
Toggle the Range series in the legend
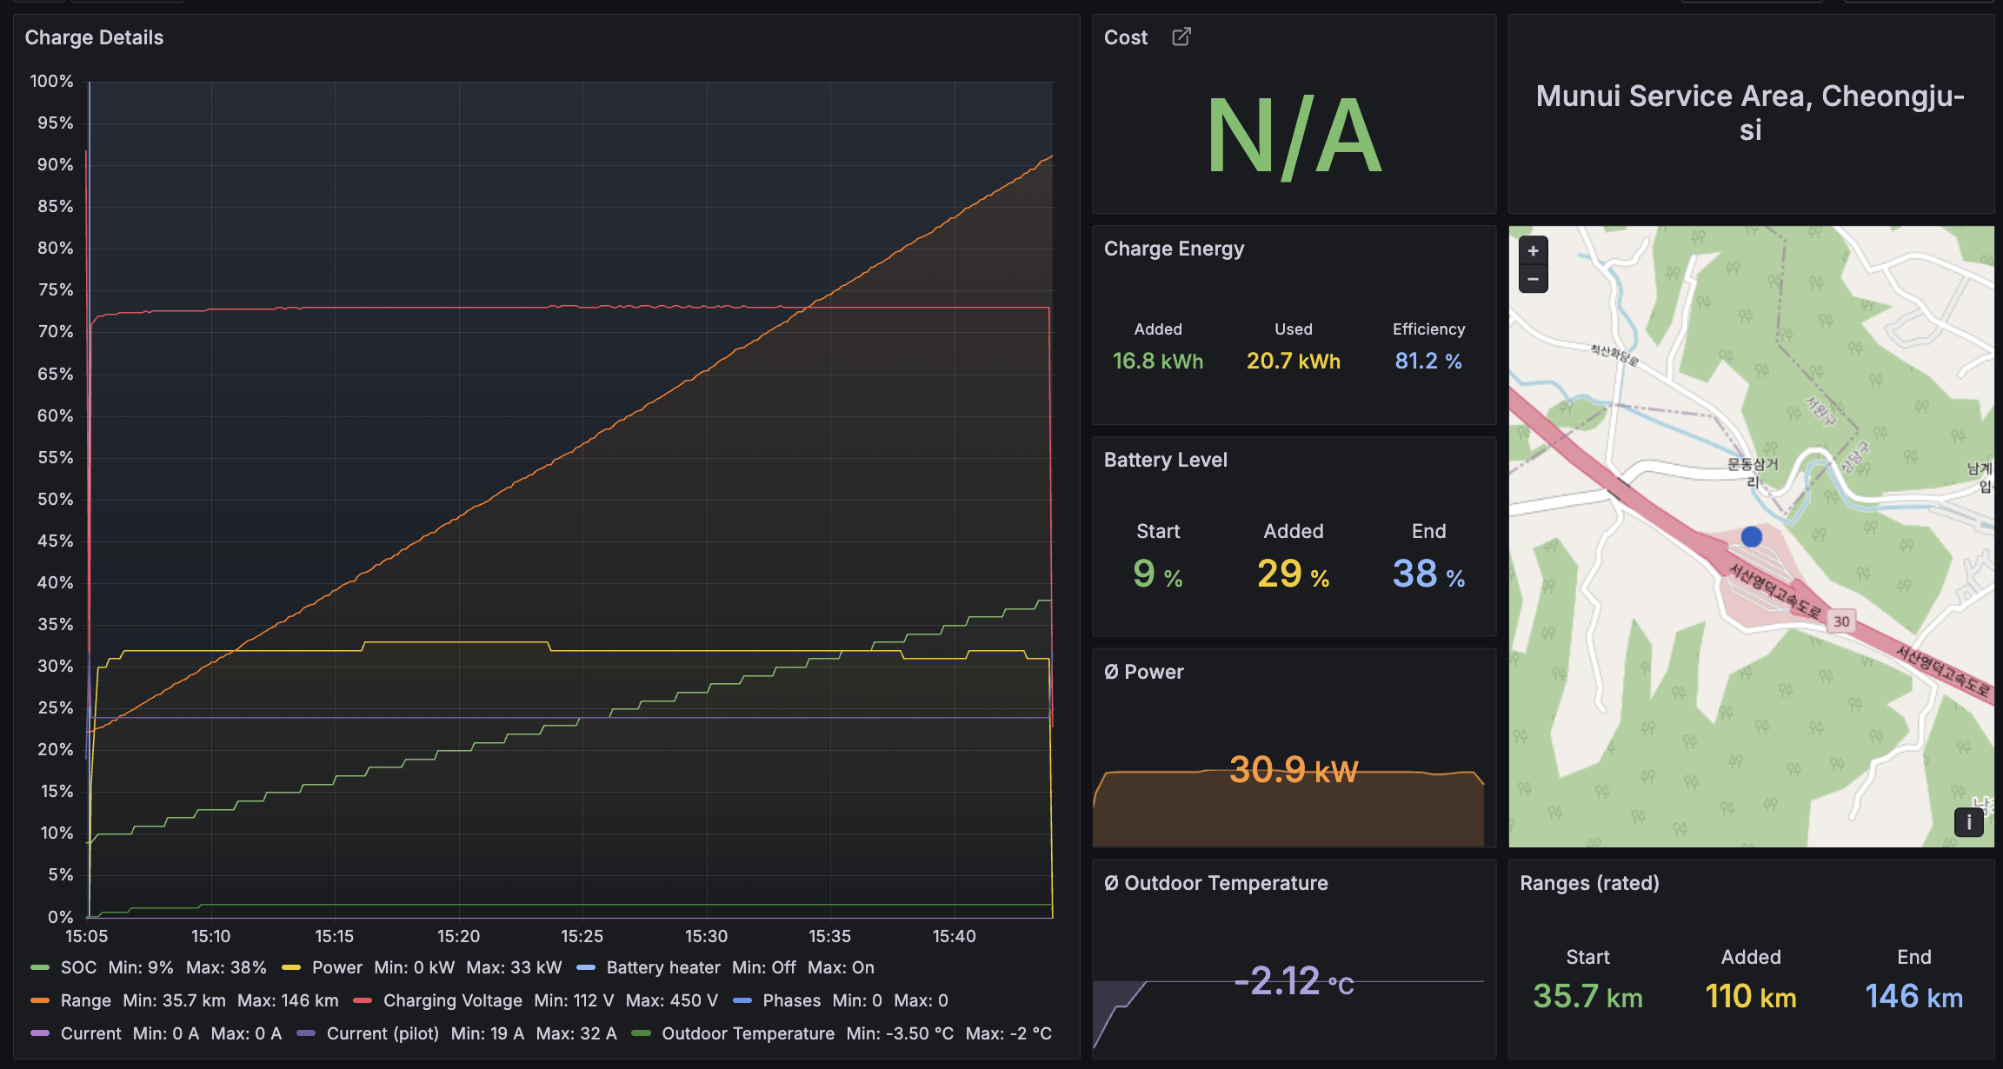point(85,1000)
